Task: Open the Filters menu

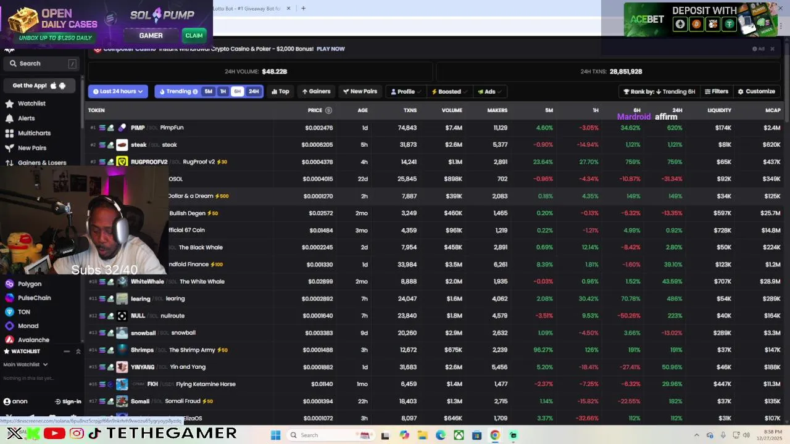Action: coord(717,91)
